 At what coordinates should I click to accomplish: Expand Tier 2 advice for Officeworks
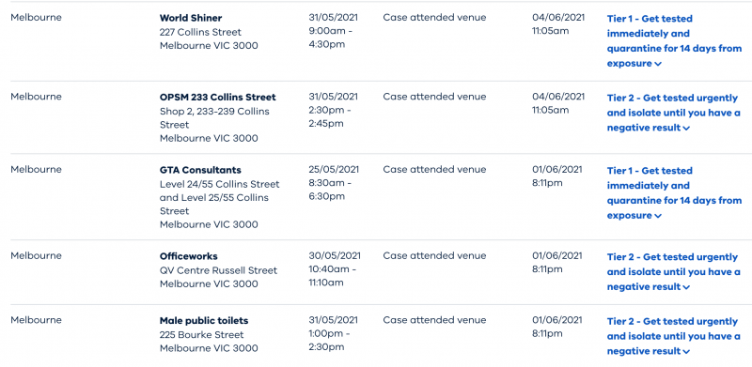coord(673,271)
